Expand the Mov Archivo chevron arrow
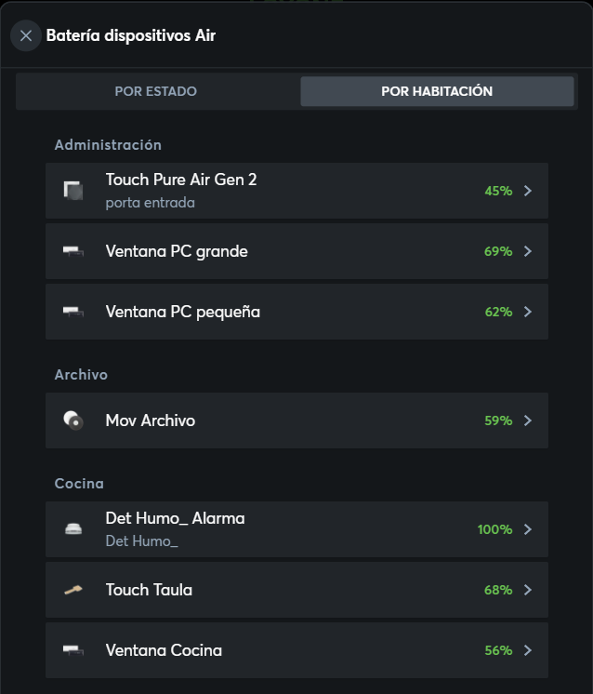Screen dimensions: 593x694 coord(528,420)
